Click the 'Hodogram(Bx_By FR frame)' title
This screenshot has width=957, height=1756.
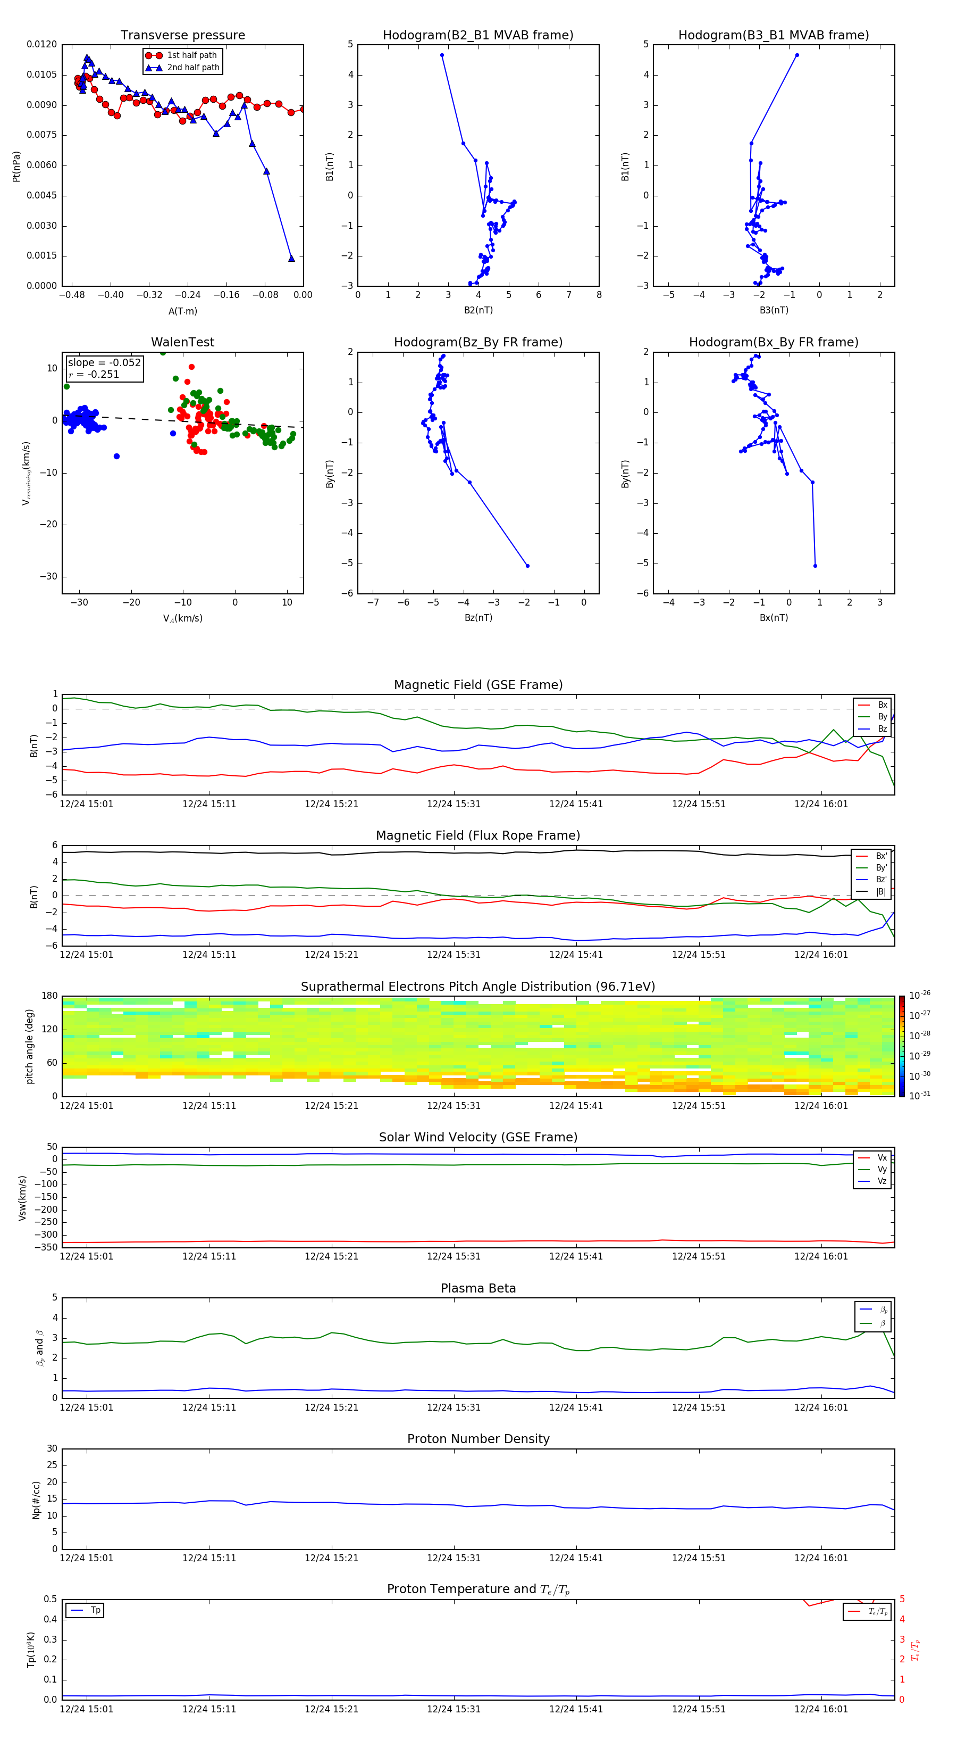point(774,342)
